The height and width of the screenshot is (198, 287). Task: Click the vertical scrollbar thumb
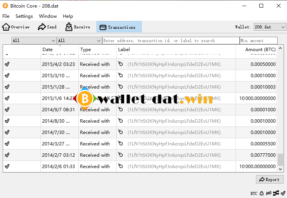click(x=280, y=159)
